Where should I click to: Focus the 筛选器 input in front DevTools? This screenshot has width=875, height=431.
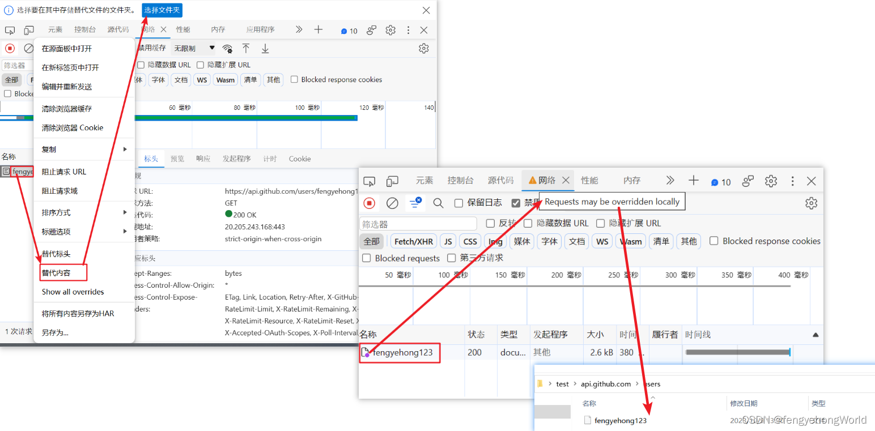click(418, 224)
